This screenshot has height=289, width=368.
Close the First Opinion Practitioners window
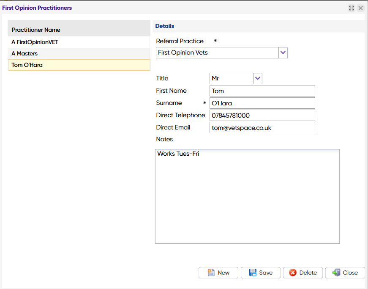click(x=360, y=8)
